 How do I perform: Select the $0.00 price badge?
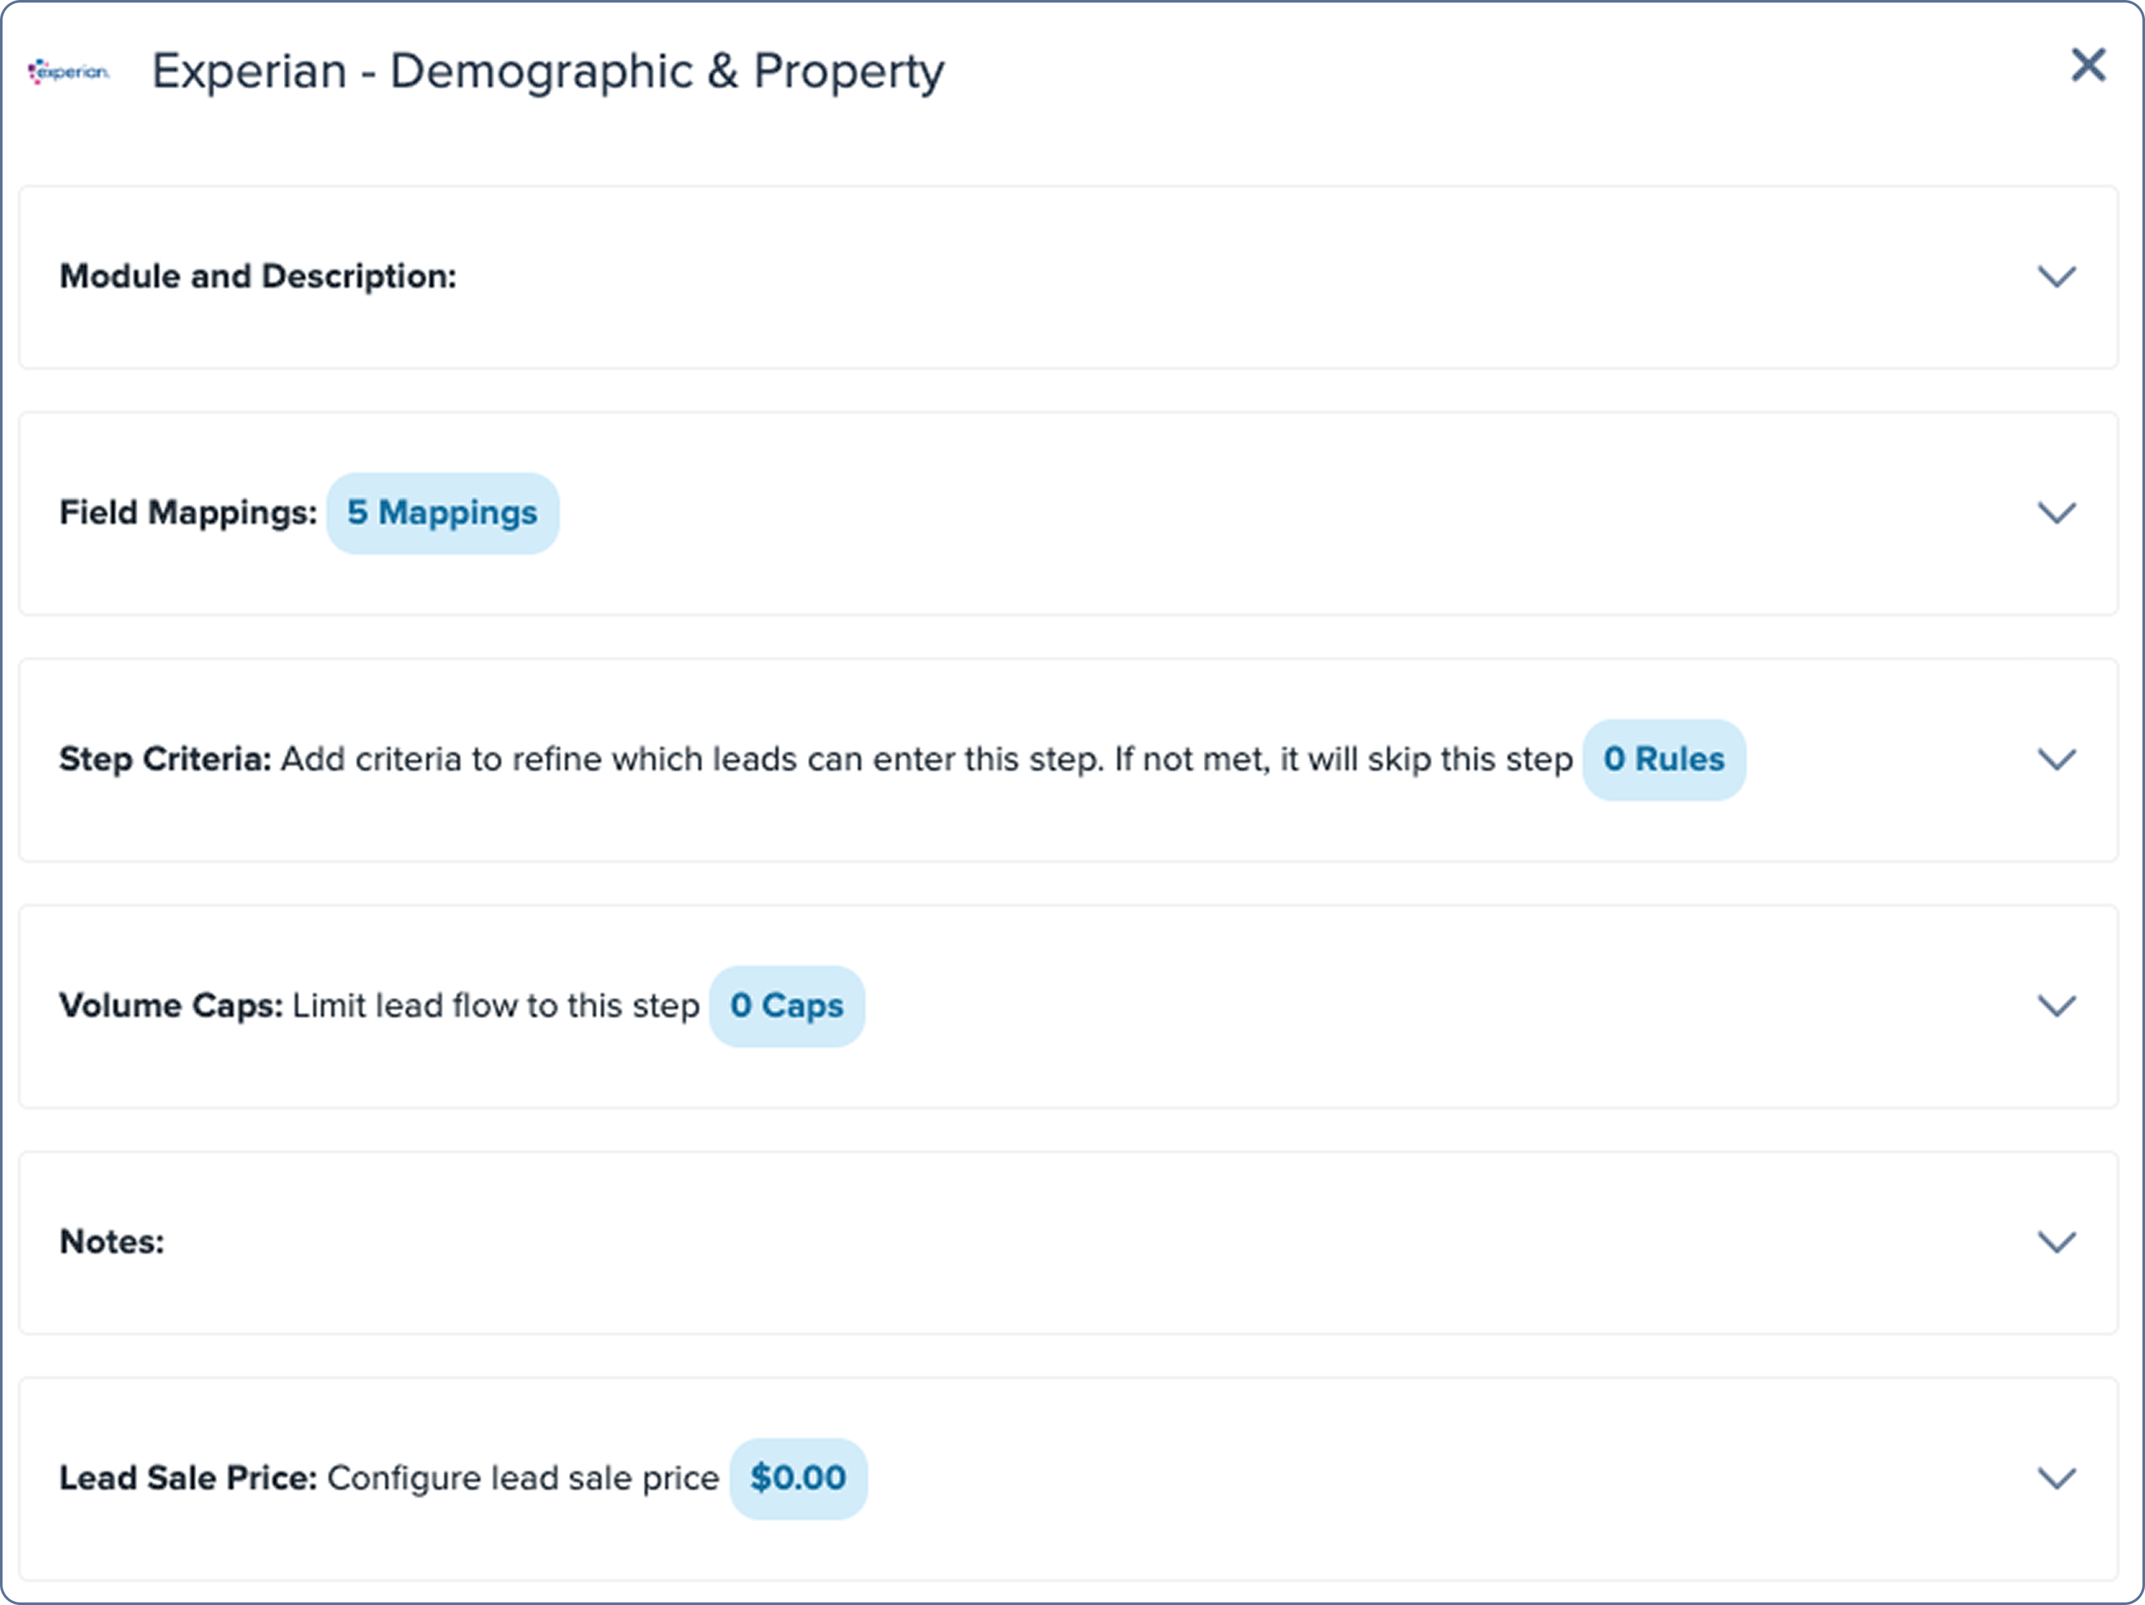(798, 1478)
